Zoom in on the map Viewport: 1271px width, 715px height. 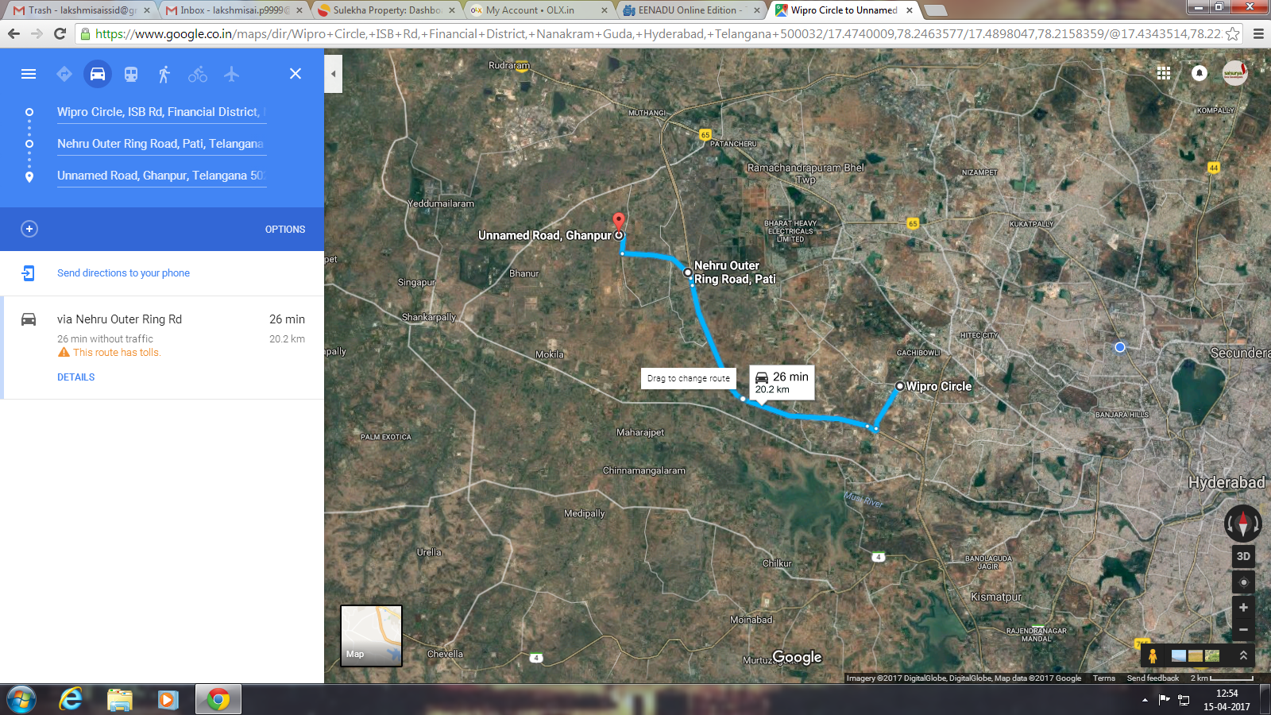tap(1243, 608)
